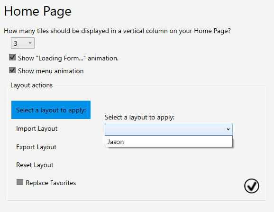
Task: Click the Show menu animation label text
Action: 51,71
